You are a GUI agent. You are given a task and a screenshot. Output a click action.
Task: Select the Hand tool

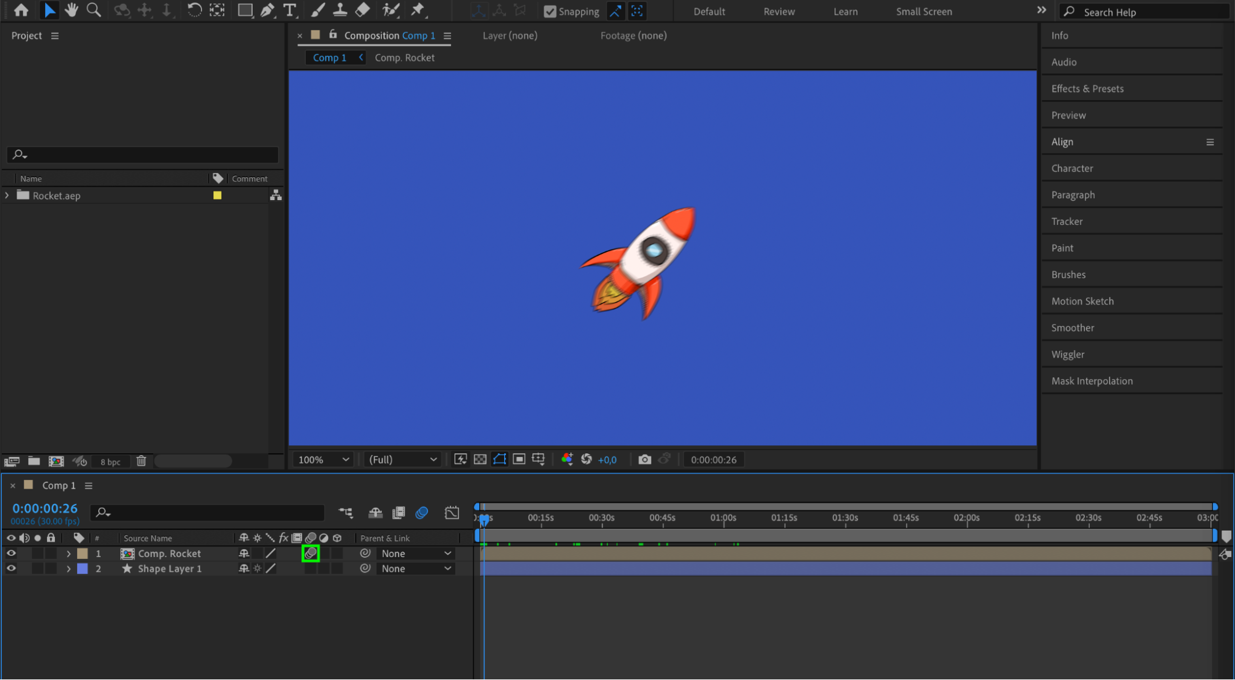click(72, 10)
